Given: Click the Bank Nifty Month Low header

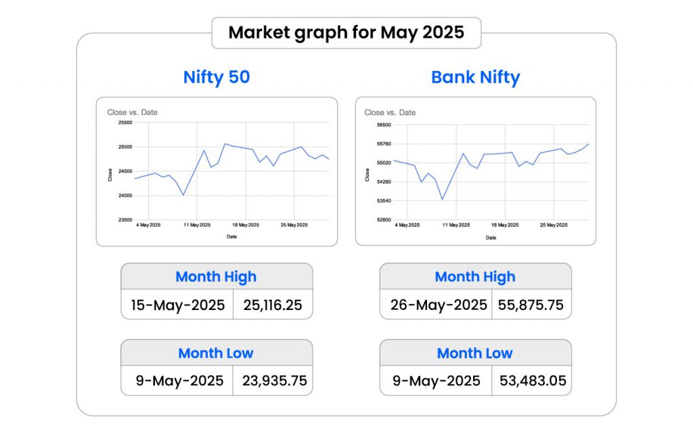Looking at the screenshot, I should (475, 353).
